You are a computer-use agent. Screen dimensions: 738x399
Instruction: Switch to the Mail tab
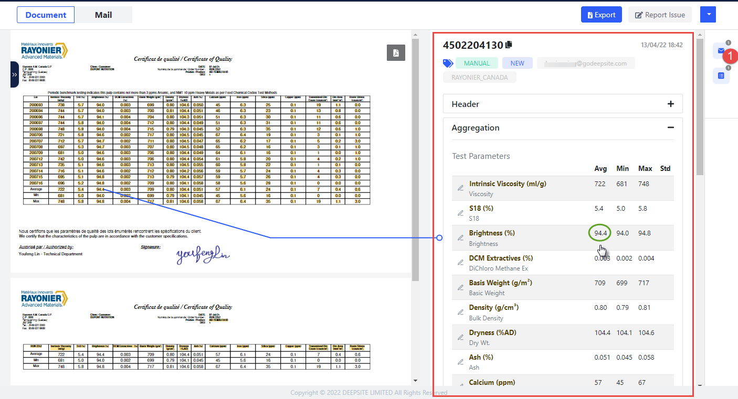tap(103, 15)
